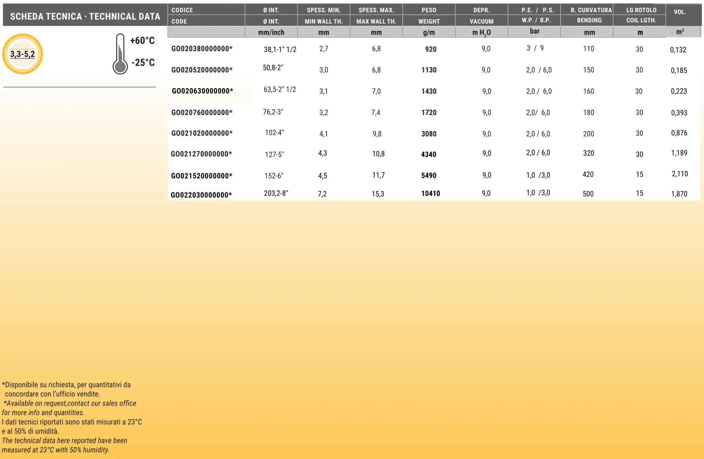Click the -25°C minimum temperature label

point(143,63)
